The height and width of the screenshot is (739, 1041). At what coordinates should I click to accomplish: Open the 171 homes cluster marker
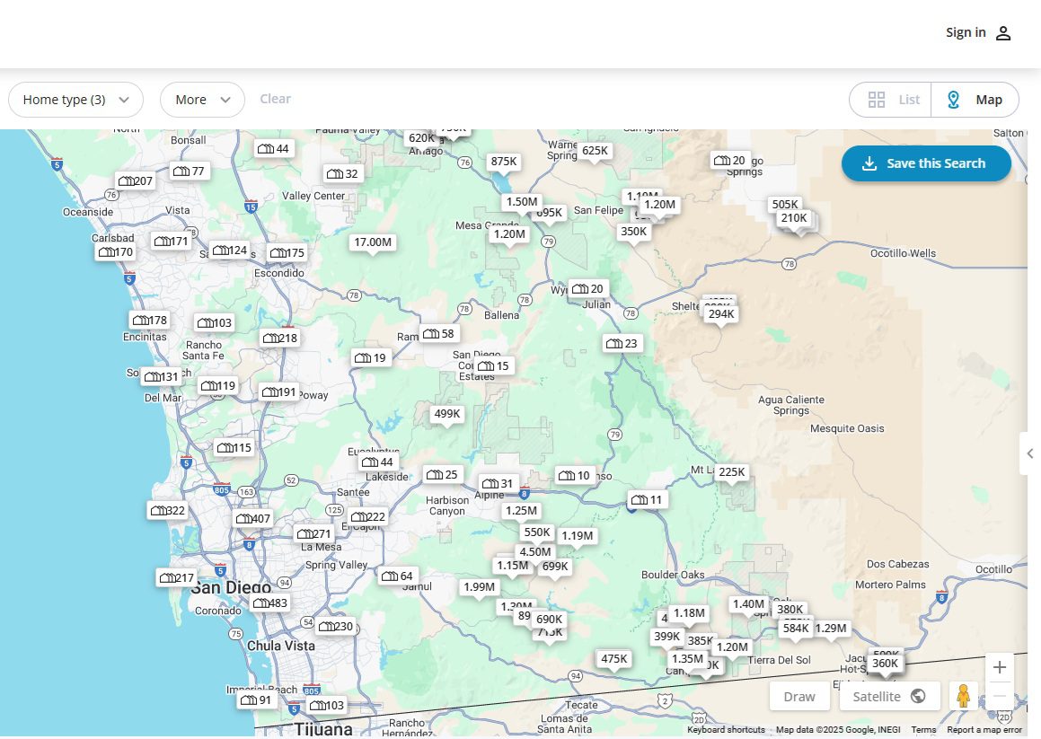[x=171, y=241]
